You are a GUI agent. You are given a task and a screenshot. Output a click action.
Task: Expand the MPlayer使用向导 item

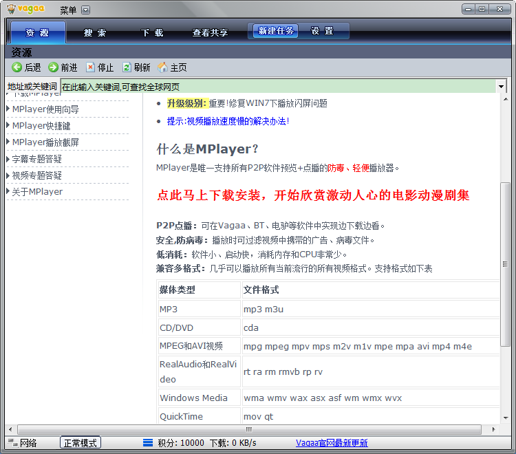point(8,109)
